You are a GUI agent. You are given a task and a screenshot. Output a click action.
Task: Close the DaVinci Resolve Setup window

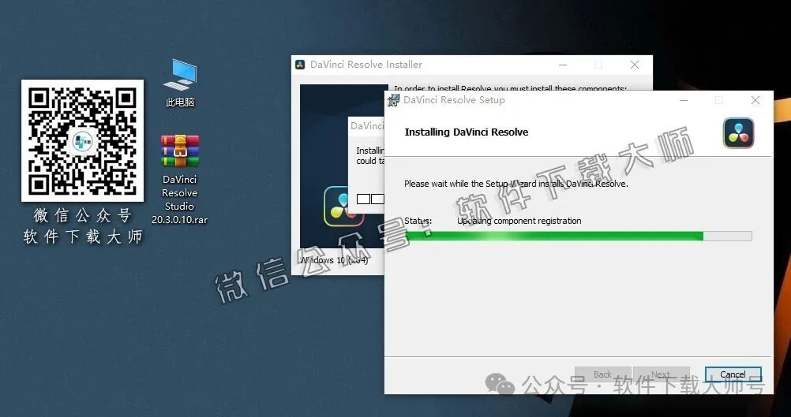tap(755, 100)
